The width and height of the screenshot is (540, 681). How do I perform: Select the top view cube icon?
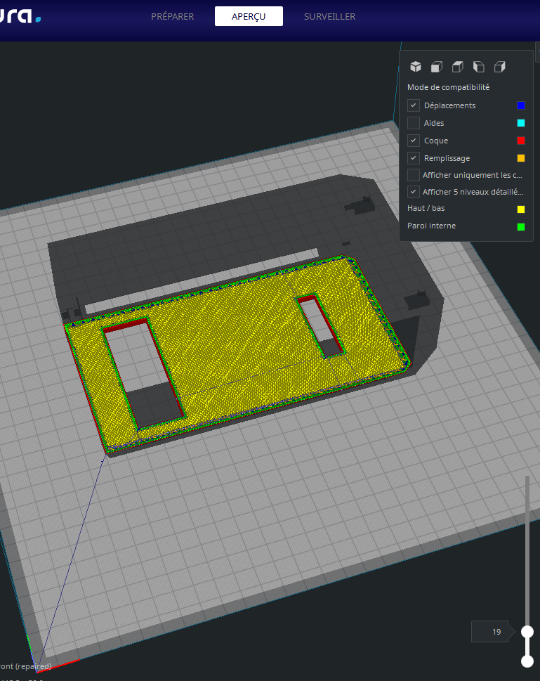click(x=457, y=67)
